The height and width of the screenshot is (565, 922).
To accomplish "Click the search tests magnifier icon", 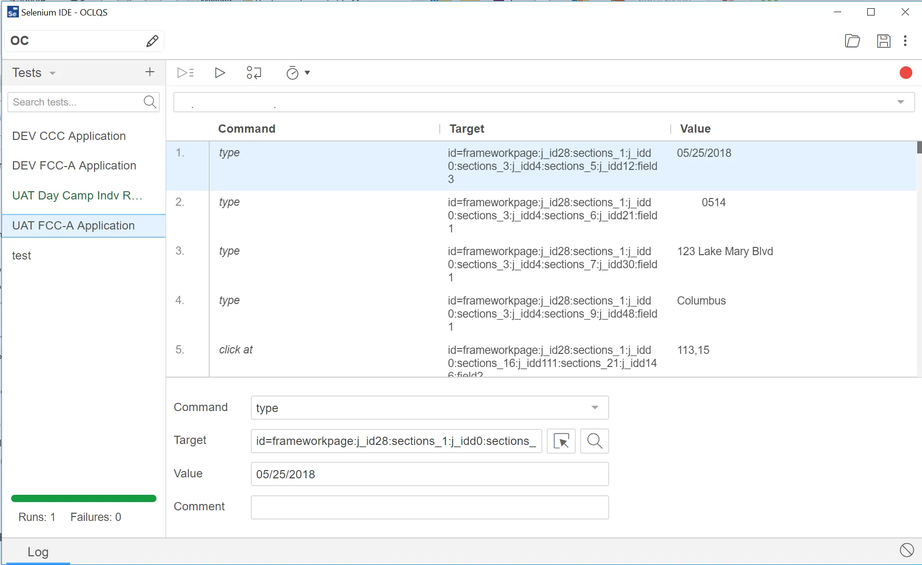I will [x=150, y=102].
